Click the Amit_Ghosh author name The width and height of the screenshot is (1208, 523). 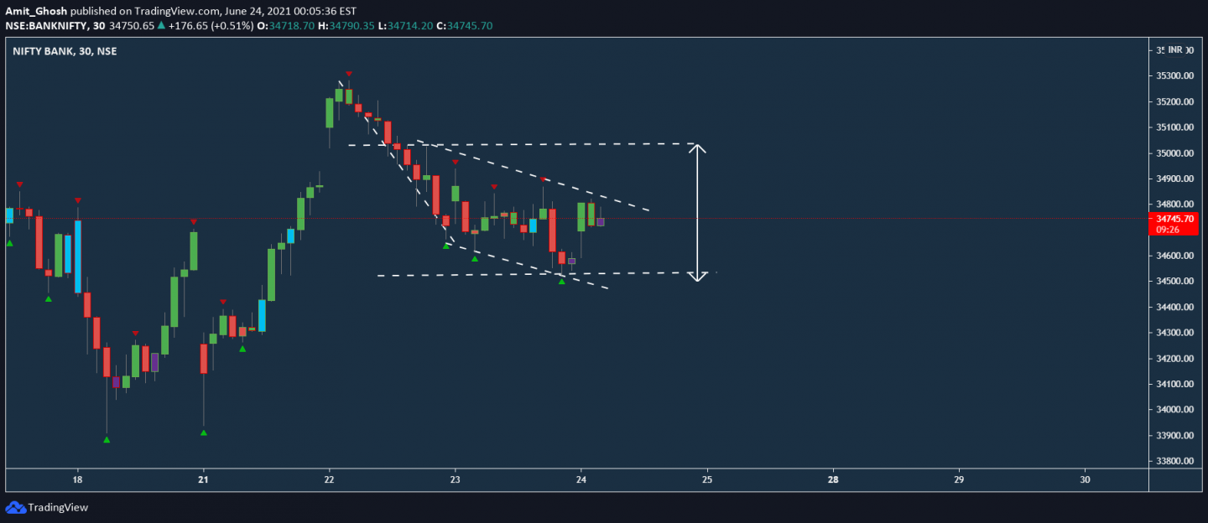[35, 11]
